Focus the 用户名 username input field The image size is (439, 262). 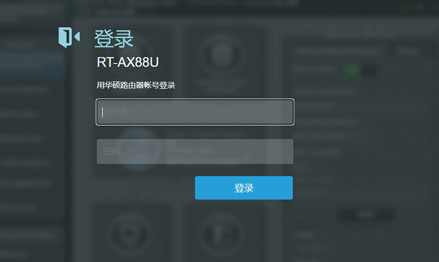pyautogui.click(x=195, y=112)
